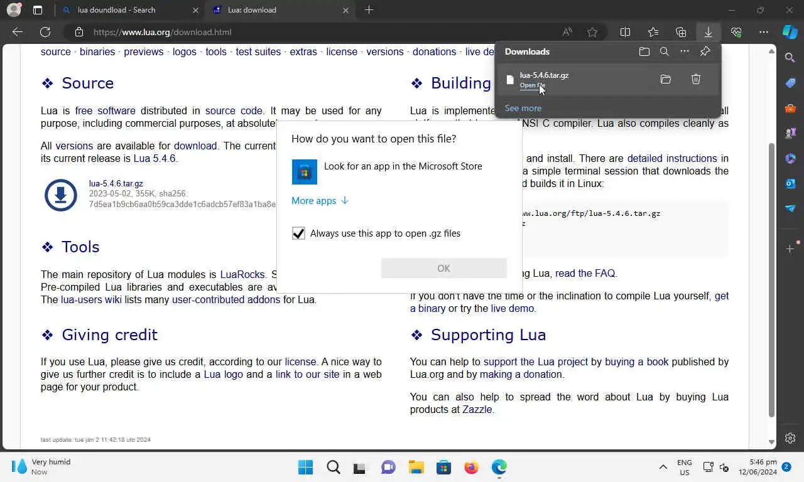This screenshot has width=804, height=482.
Task: View site information lock icon
Action: 79,32
